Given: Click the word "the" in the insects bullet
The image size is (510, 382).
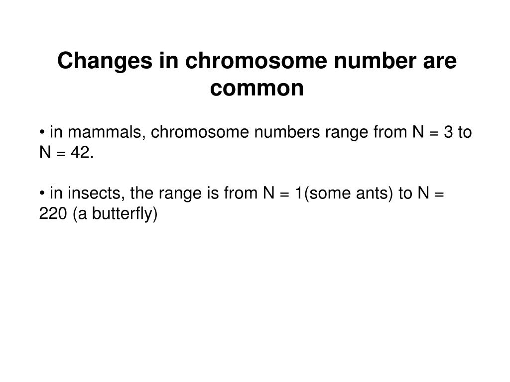Looking at the screenshot, I should [141, 193].
